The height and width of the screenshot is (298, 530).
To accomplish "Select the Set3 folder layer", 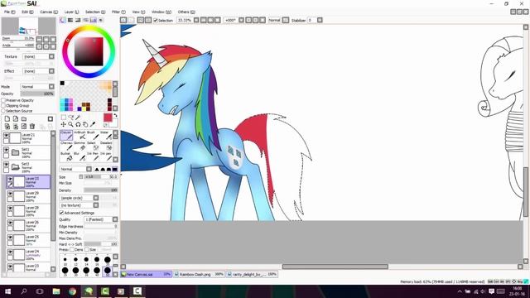I will (x=26, y=167).
